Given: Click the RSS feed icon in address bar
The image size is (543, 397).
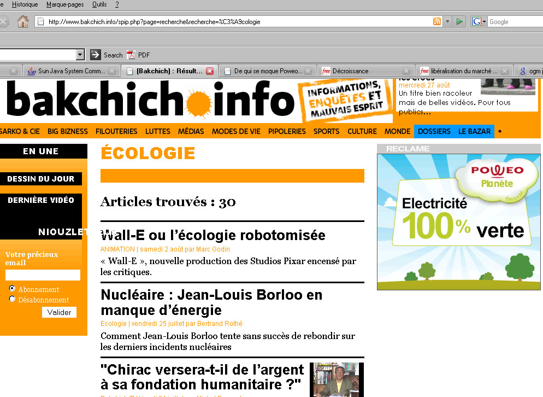Looking at the screenshot, I should (x=437, y=21).
